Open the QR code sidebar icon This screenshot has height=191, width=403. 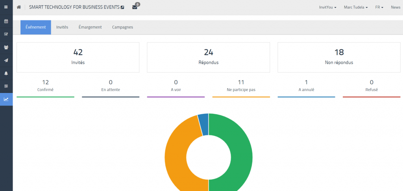click(6, 86)
